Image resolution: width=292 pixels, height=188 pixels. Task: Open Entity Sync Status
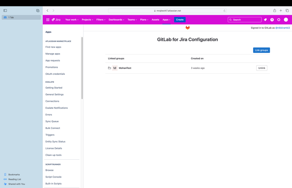pyautogui.click(x=55, y=141)
